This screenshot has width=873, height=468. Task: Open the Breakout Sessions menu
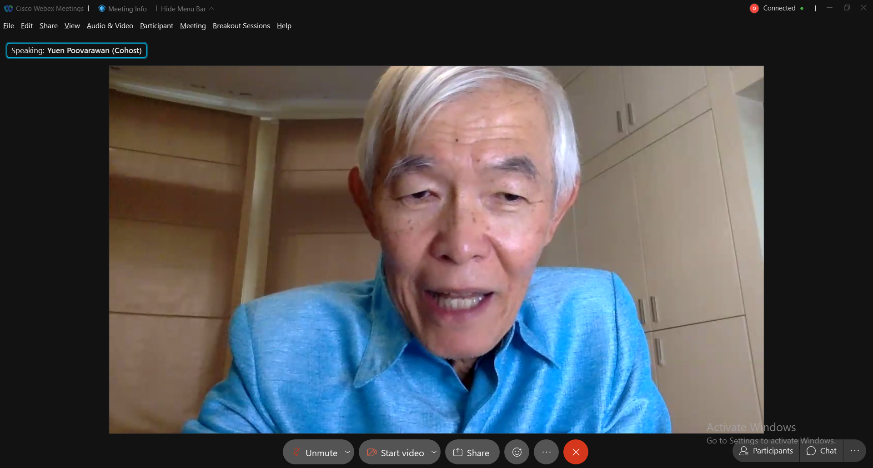click(x=241, y=26)
